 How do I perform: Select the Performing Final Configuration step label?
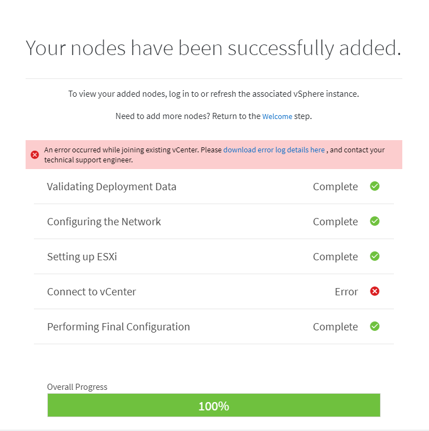119,327
